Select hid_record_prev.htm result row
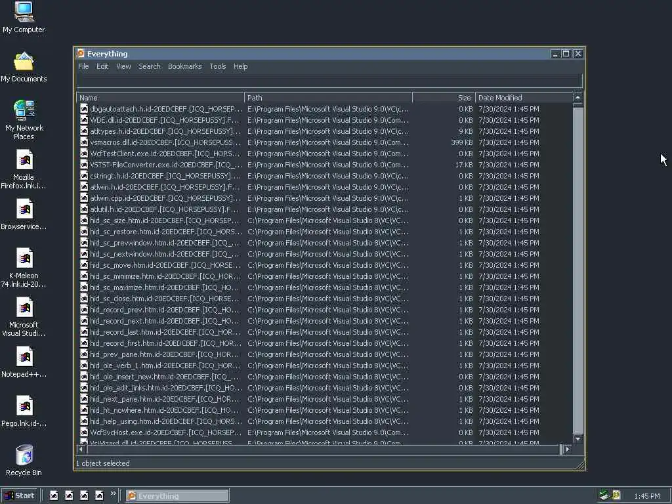This screenshot has width=672, height=504. (x=324, y=310)
